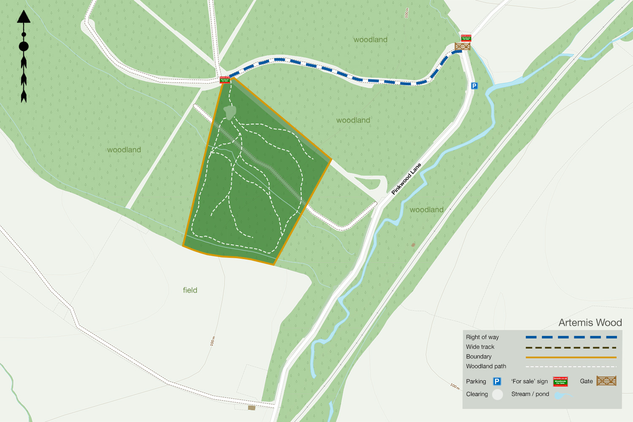Click the Wide track legend line

[571, 348]
